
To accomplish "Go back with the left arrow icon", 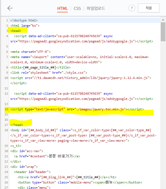I will [10, 8].
